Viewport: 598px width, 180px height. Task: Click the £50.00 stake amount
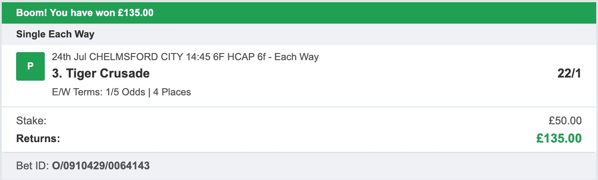(565, 120)
